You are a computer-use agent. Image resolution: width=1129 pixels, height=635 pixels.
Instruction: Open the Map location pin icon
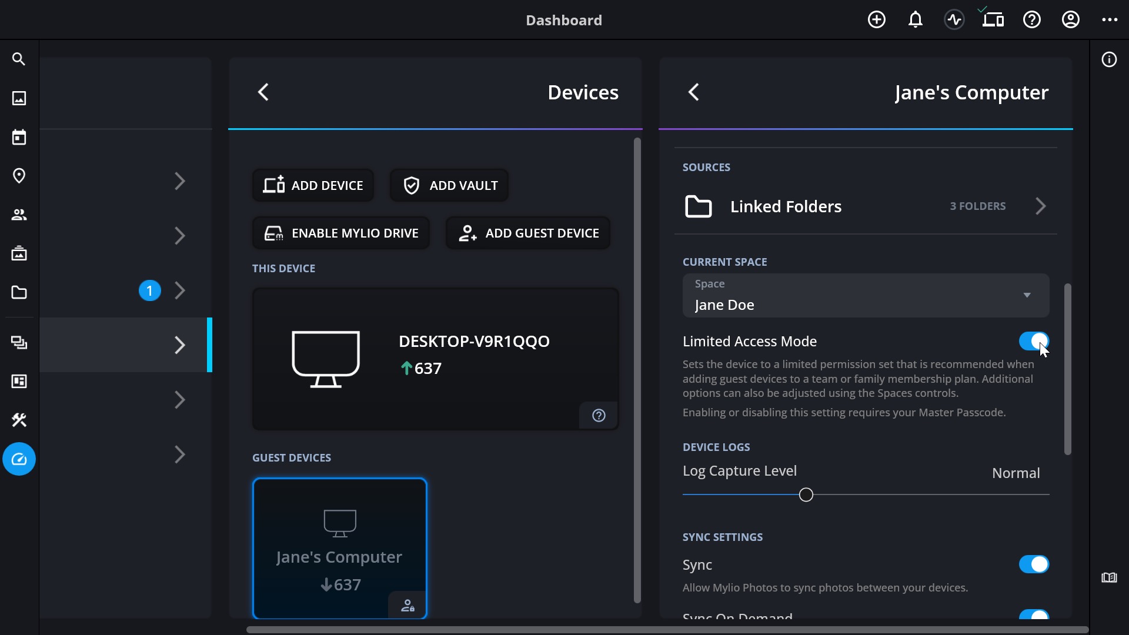click(19, 176)
